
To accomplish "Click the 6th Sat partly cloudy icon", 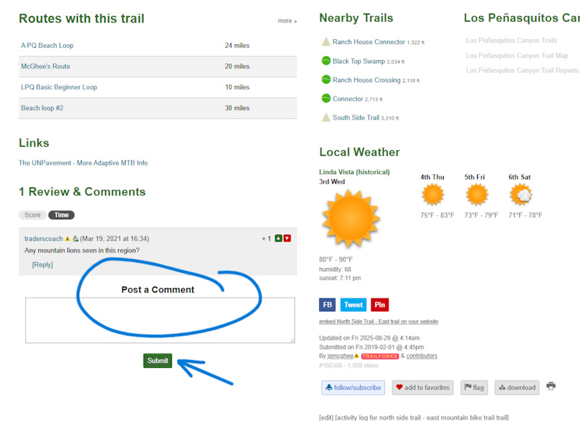I will (x=521, y=195).
